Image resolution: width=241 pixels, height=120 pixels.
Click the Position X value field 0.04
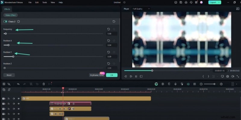tap(112, 45)
